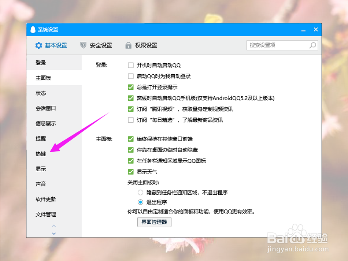The height and width of the screenshot is (261, 348).
Task: Select 隐藏到任务栏通知区域 radio option
Action: click(140, 193)
